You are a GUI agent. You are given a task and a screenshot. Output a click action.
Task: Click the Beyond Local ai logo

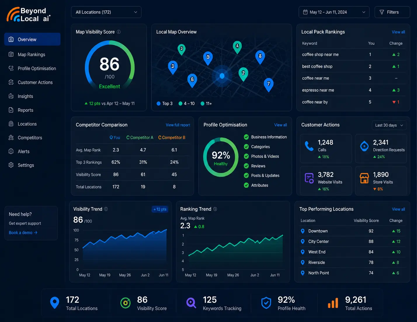[29, 15]
